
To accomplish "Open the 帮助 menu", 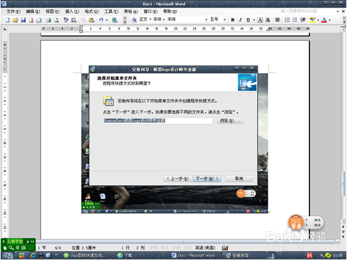I will (x=170, y=11).
